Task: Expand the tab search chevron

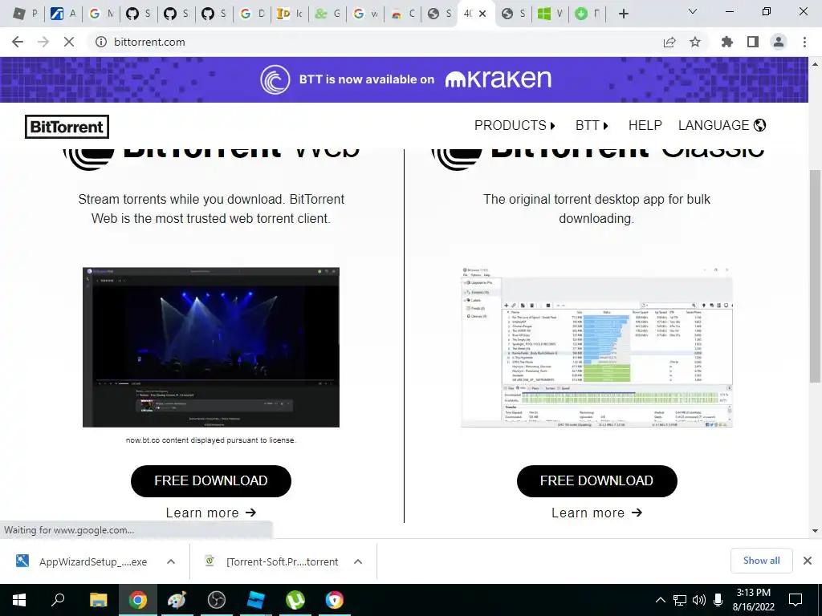Action: (693, 11)
